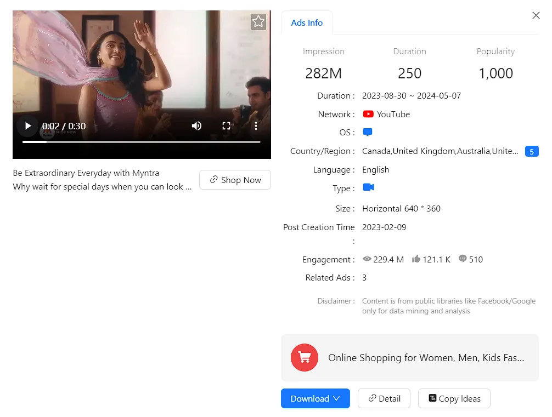Switch to Ads Info tab
Viewport: 552px width, 417px height.
[307, 23]
